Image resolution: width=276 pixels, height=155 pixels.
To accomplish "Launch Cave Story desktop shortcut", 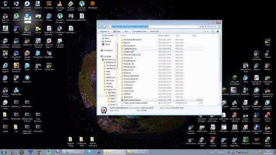I will pos(235,128).
